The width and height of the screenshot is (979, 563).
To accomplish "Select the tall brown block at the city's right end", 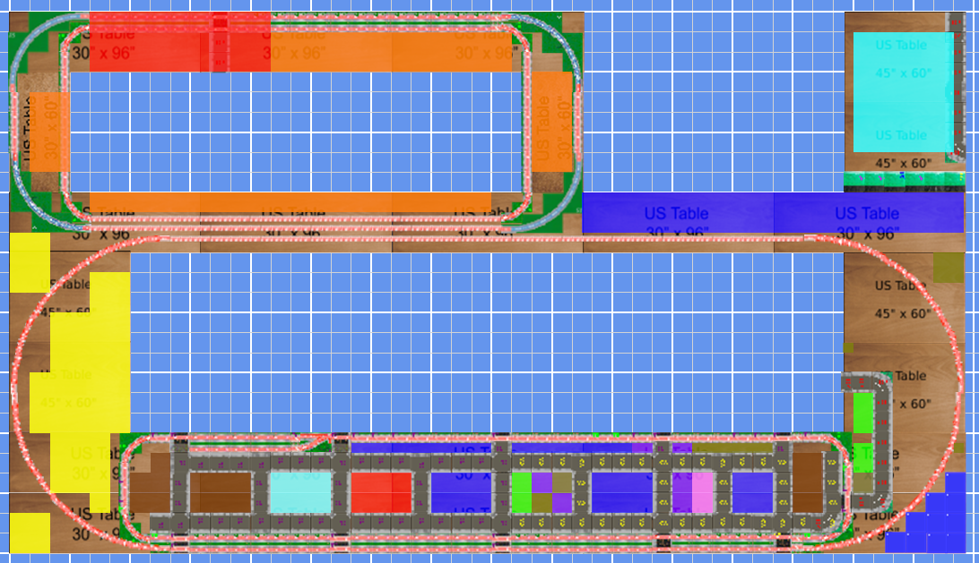I will [808, 482].
